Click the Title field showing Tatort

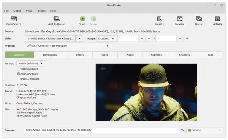(x=50, y=38)
